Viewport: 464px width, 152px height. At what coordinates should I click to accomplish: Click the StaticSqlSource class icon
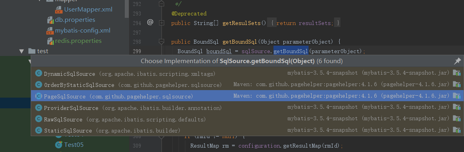point(39,130)
